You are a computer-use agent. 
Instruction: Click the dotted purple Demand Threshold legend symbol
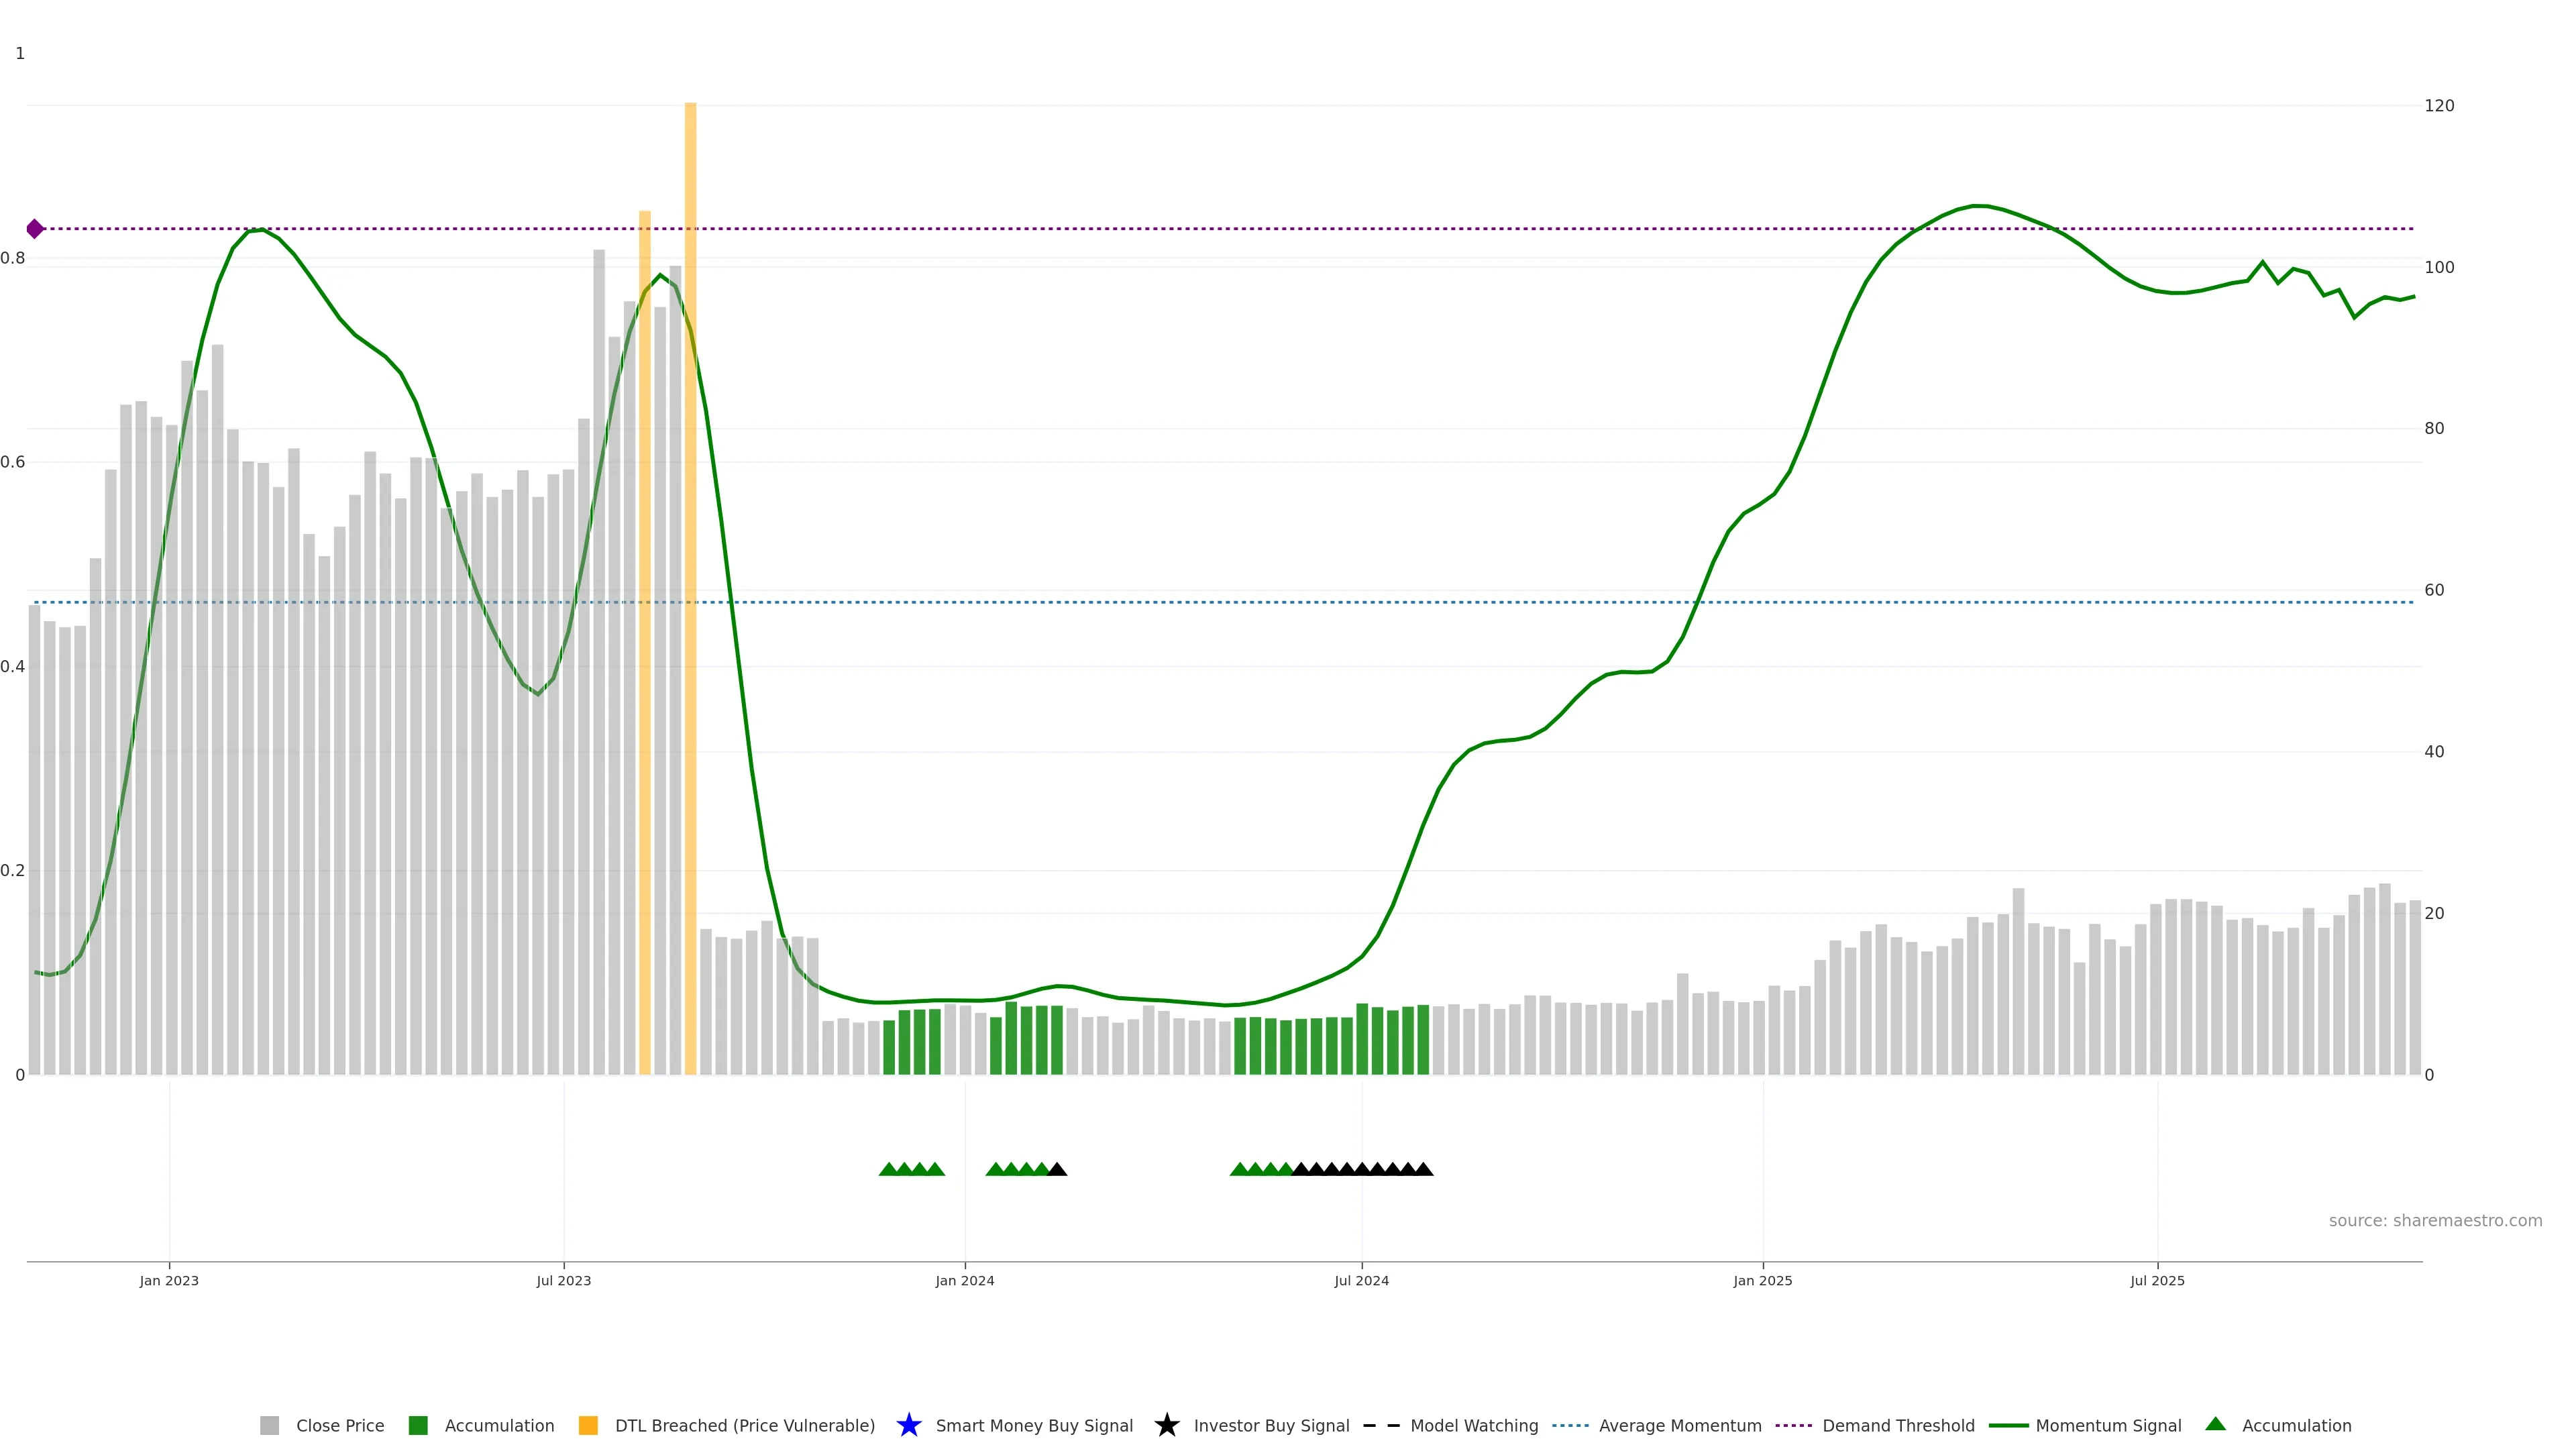coord(1793,1425)
